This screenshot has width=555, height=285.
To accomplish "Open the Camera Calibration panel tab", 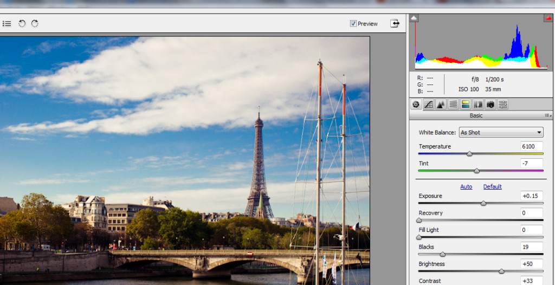I will (x=490, y=105).
